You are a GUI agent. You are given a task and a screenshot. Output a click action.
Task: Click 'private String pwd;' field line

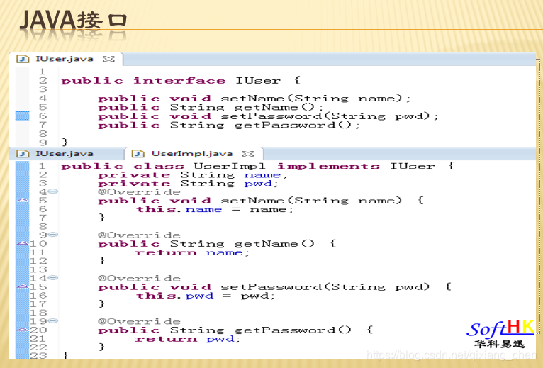pos(188,184)
